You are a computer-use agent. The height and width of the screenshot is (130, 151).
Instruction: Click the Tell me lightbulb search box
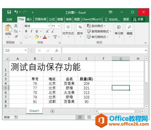click(x=112, y=19)
